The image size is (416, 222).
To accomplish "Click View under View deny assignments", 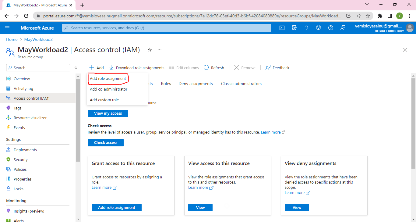I will 297,208.
